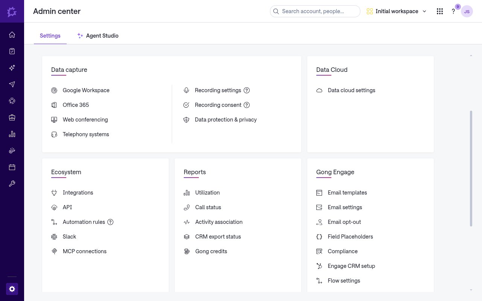Open the Activity association report
Screen dimensions: 482x301
tap(219, 222)
